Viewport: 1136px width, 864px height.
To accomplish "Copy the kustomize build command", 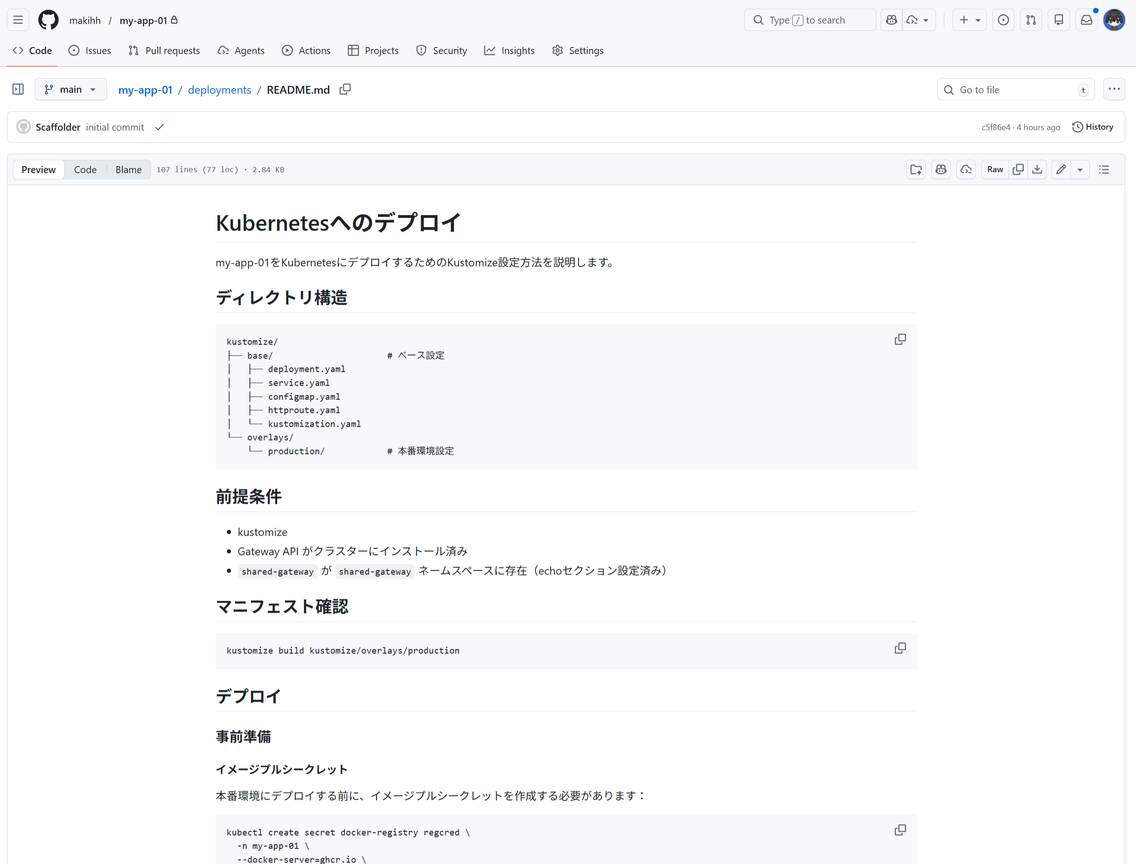I will pyautogui.click(x=900, y=648).
